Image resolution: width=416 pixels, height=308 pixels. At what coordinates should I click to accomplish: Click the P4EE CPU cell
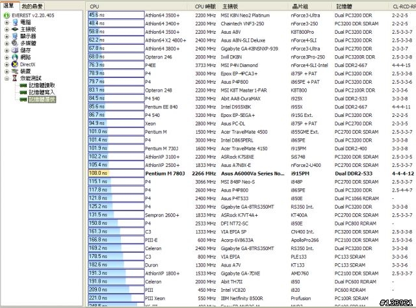tap(150, 65)
